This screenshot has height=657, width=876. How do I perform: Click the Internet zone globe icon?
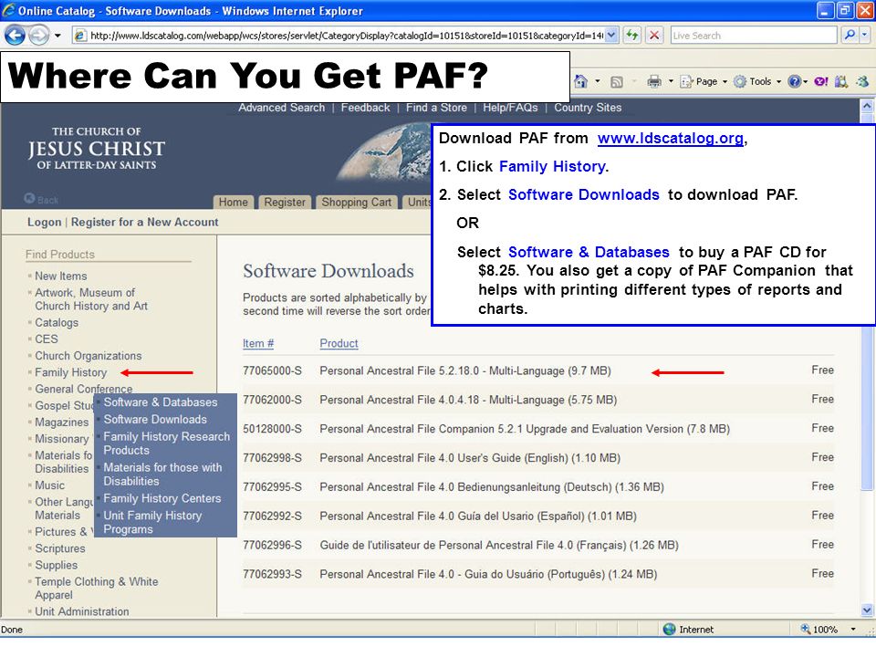(669, 629)
